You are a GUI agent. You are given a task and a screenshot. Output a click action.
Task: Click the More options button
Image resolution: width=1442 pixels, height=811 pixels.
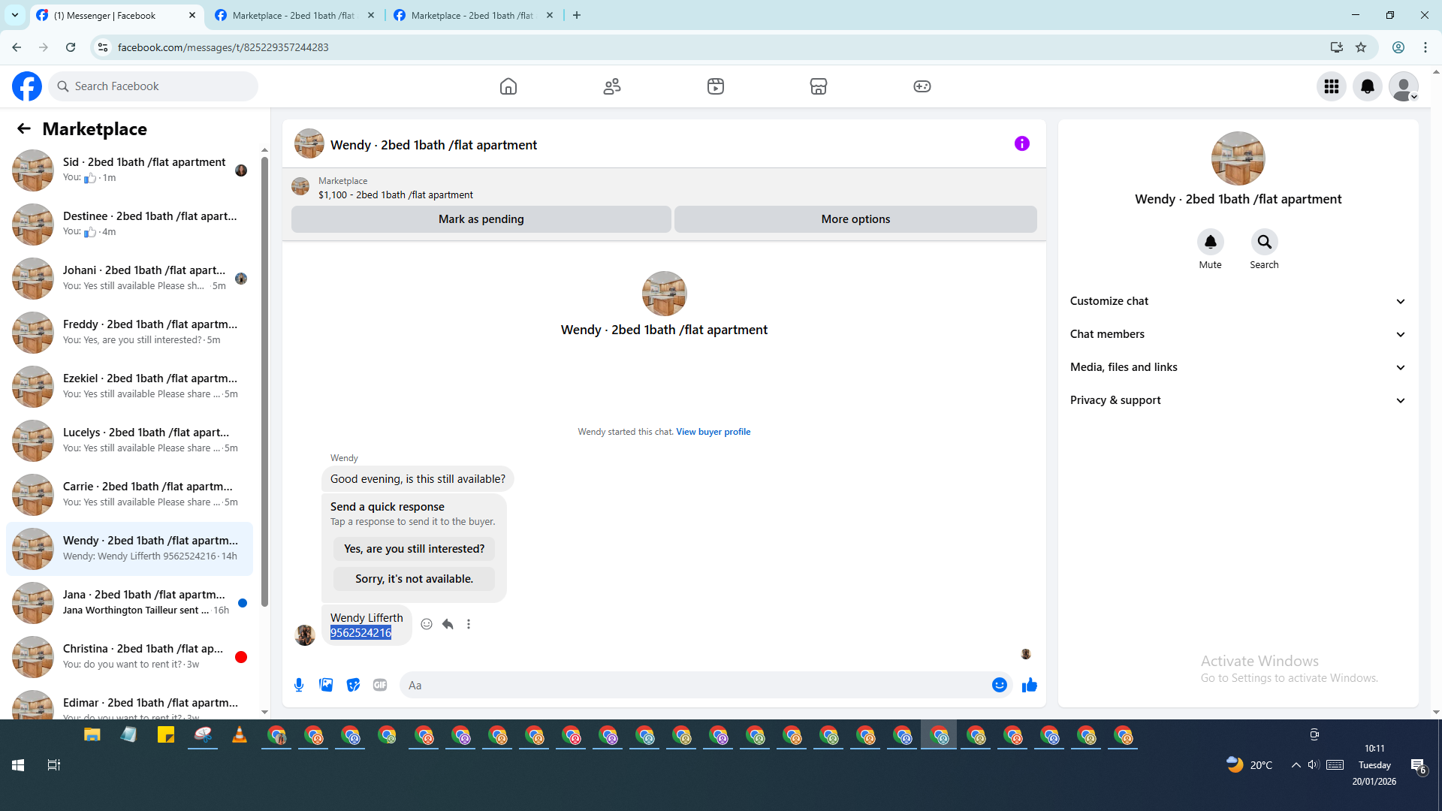[x=855, y=219]
